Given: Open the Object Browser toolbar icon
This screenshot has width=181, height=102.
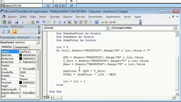Looking at the screenshot, I should (x=85, y=22).
